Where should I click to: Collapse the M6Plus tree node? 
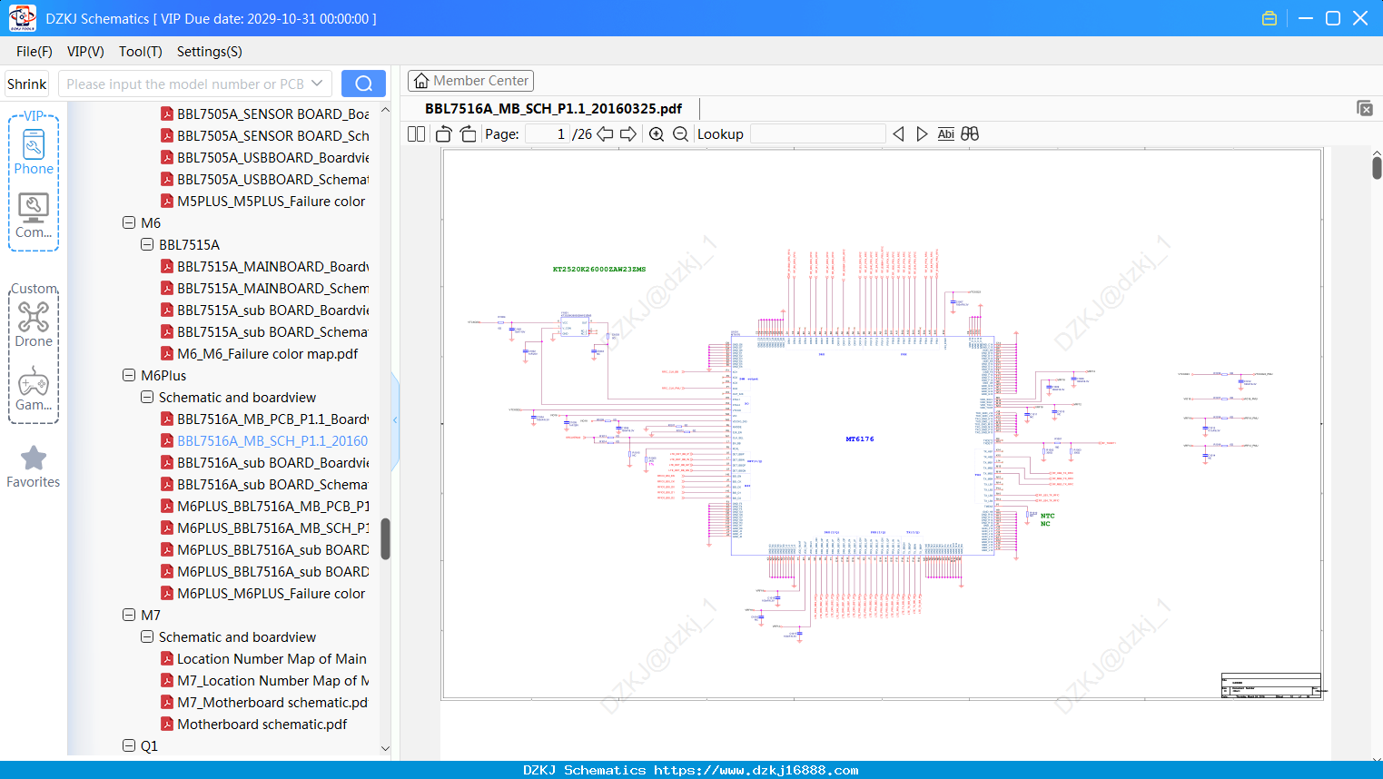coord(129,375)
